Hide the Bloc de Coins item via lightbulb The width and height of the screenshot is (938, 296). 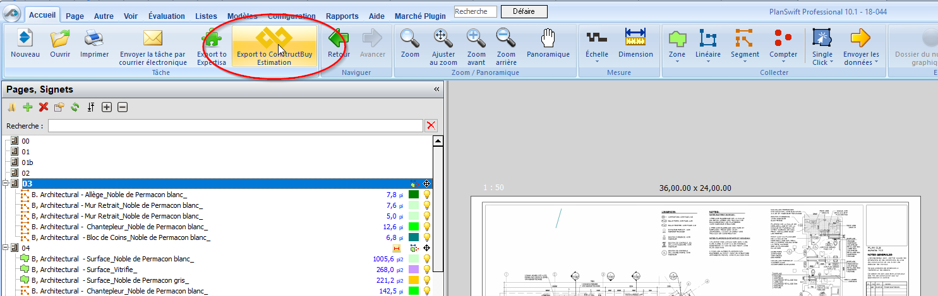tap(427, 237)
